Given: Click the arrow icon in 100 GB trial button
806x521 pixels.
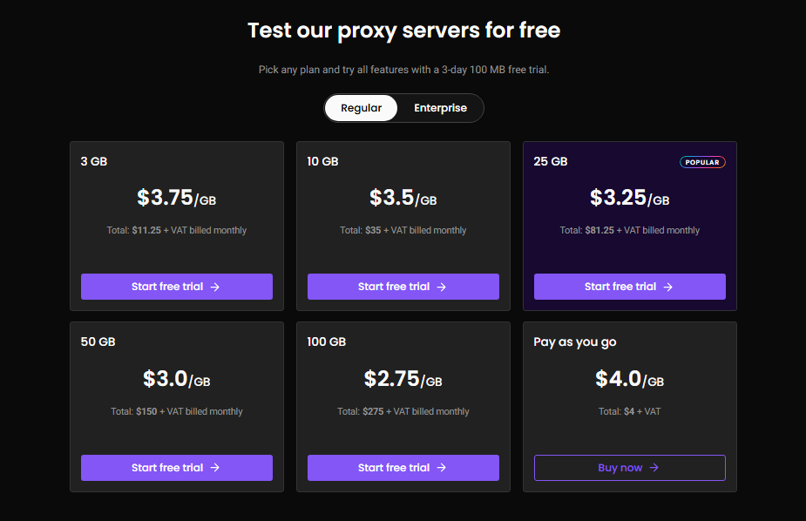Looking at the screenshot, I should tap(442, 468).
